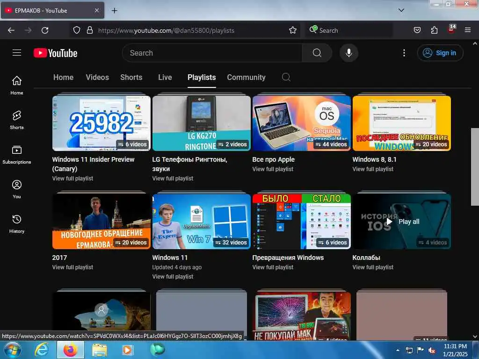View full playlist for Windows 8, 8.1

(373, 169)
